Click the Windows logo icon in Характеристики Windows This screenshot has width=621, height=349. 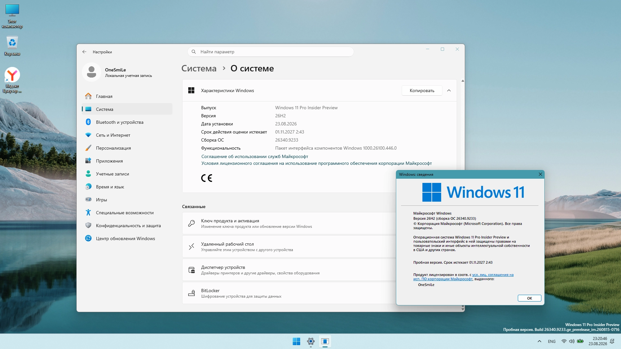click(191, 90)
